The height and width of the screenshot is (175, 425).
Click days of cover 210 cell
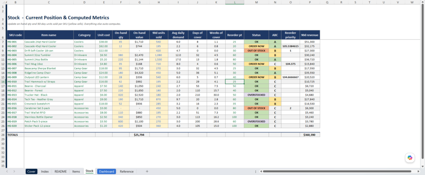[197, 95]
